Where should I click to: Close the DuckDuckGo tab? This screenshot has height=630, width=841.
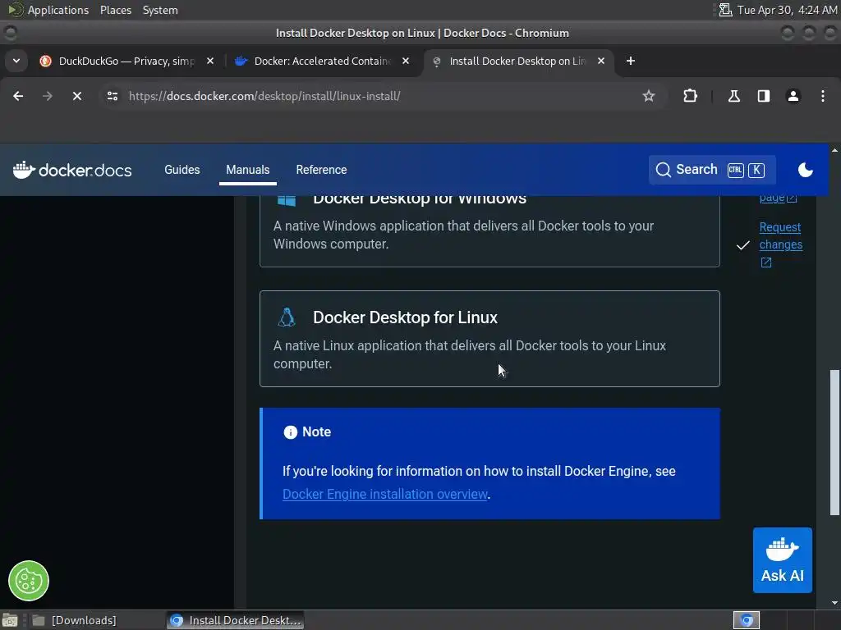210,61
